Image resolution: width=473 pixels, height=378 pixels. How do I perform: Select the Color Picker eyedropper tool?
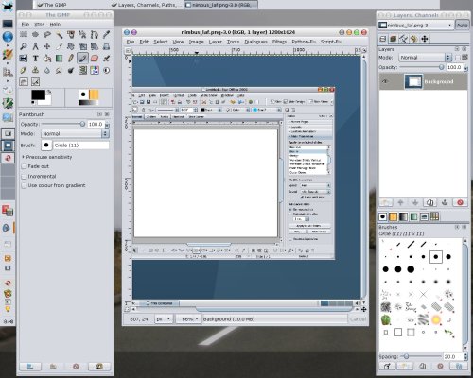107,35
